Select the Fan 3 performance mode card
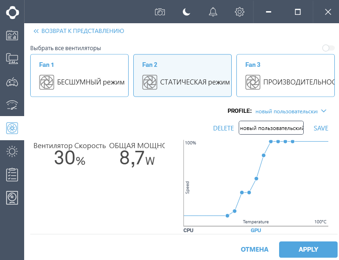Image resolution: width=339 pixels, height=260 pixels. [x=285, y=75]
